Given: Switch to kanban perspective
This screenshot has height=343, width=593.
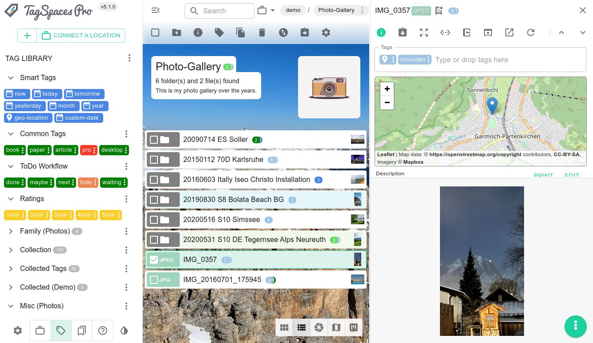Looking at the screenshot, I should [354, 328].
